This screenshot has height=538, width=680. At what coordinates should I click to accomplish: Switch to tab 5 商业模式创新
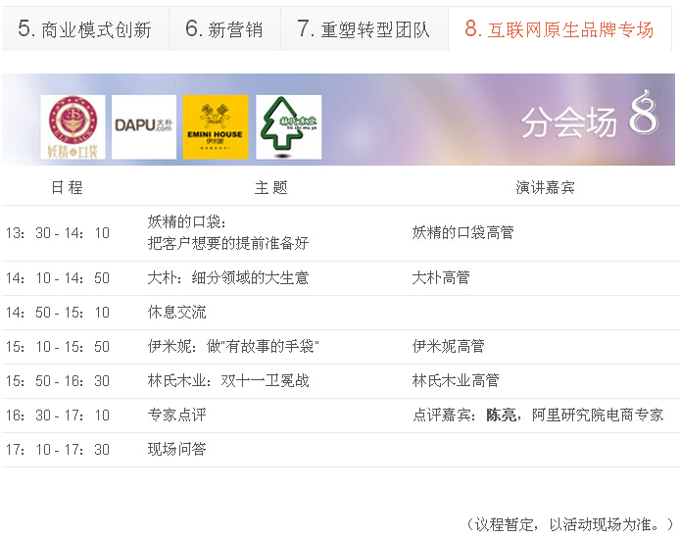pos(85,29)
